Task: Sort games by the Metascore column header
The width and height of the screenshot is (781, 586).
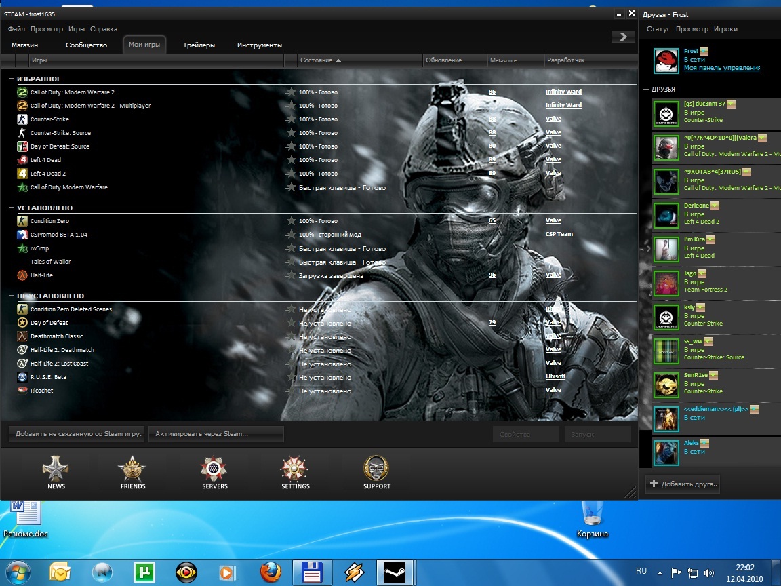Action: pyautogui.click(x=503, y=61)
